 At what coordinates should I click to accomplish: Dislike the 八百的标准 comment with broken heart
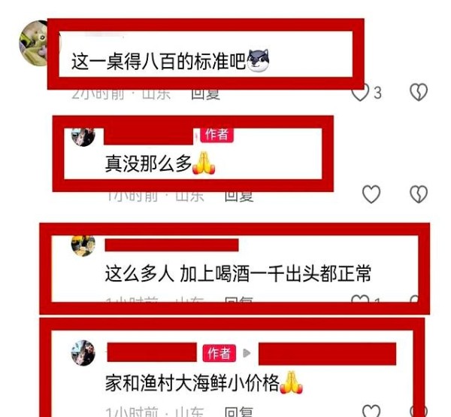[419, 92]
